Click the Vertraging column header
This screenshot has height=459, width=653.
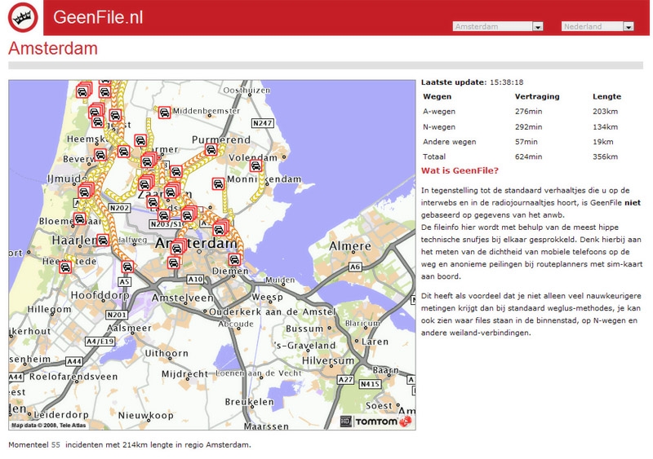coord(536,96)
